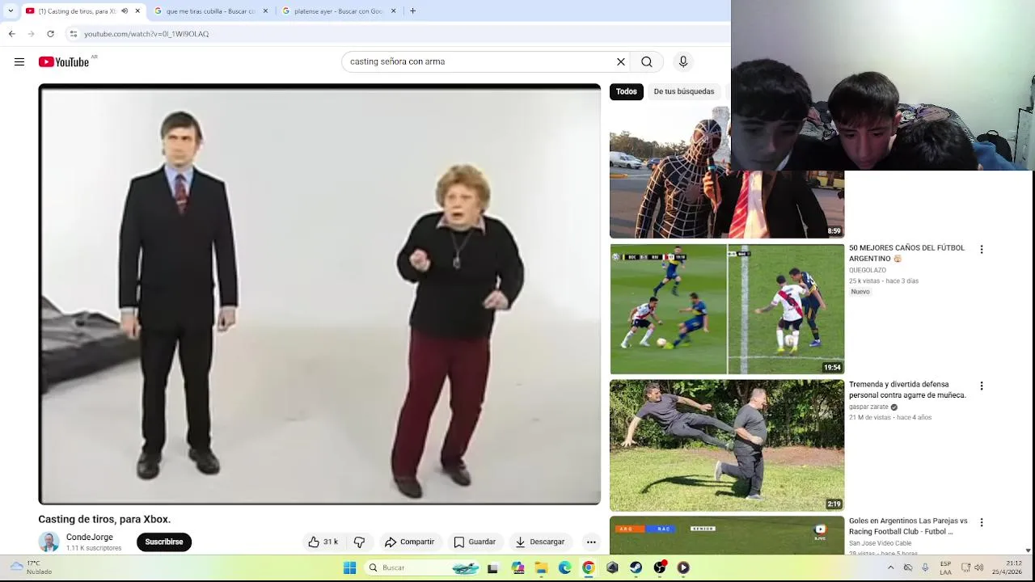1035x582 pixels.
Task: Open more actions three-dot menu under video
Action: pyautogui.click(x=591, y=542)
